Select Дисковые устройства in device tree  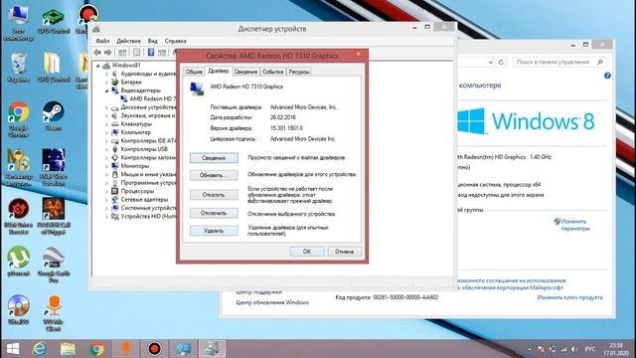[x=148, y=107]
